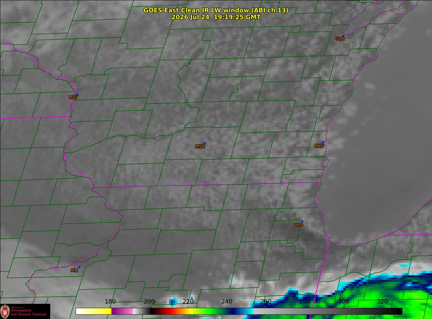Click the Atmospheric and Oceanic Sciences text
Screen dimensions: 432x319
(29, 312)
